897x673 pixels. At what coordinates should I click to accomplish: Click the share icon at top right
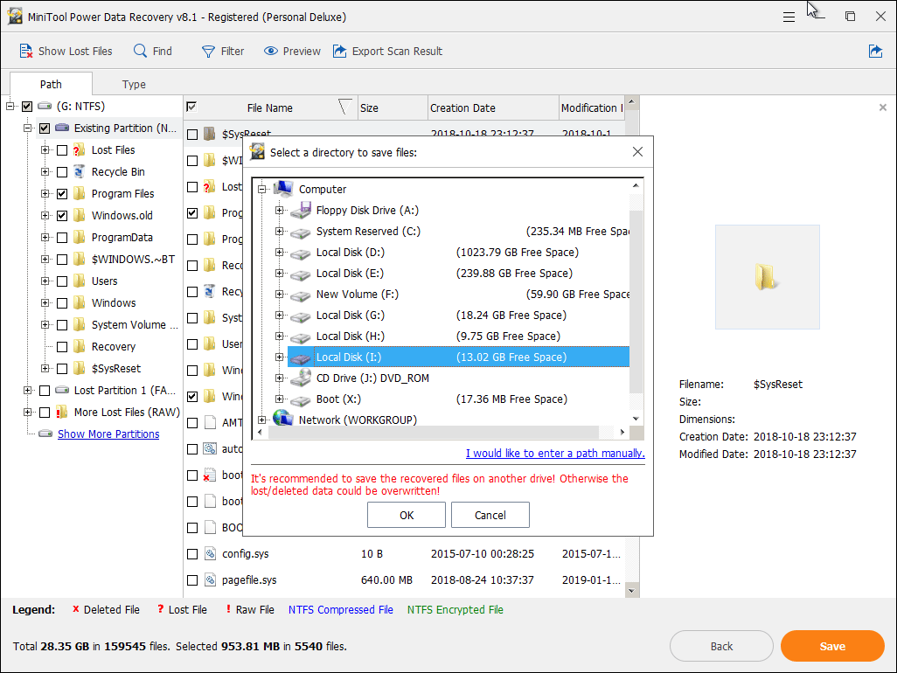tap(875, 51)
